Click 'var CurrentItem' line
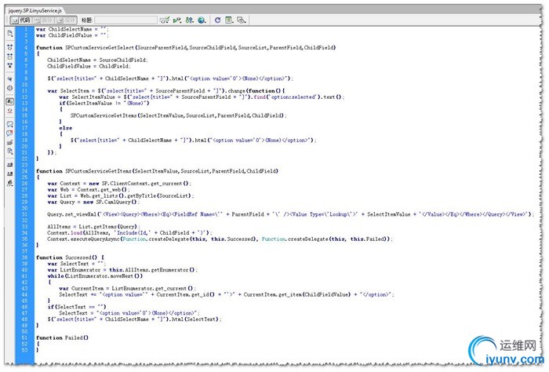 (127, 289)
